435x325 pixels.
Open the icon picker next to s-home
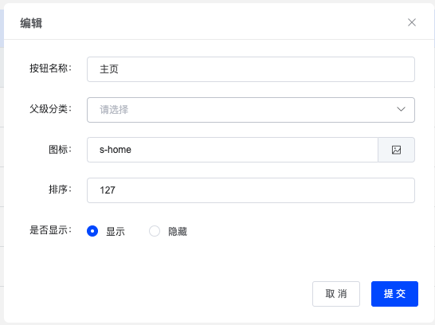pos(396,150)
